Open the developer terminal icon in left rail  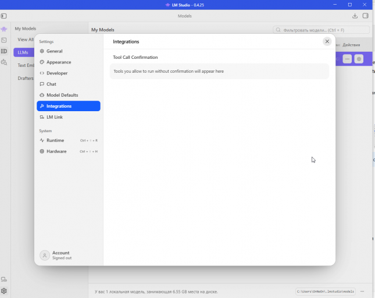(4, 40)
